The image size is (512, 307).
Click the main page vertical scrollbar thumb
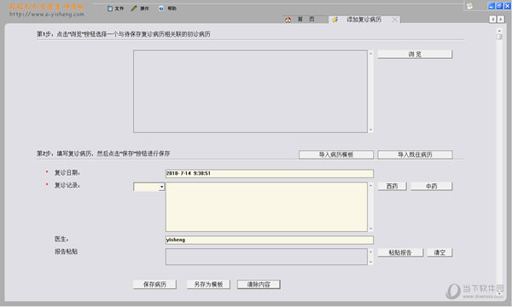[499, 37]
